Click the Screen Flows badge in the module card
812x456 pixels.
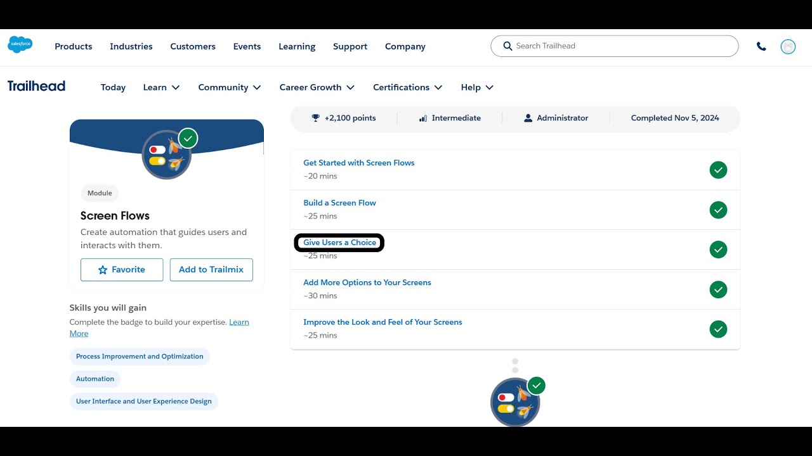(166, 155)
